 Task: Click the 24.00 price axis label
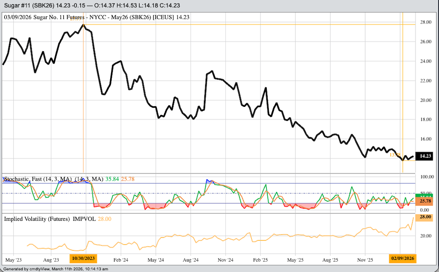426,61
